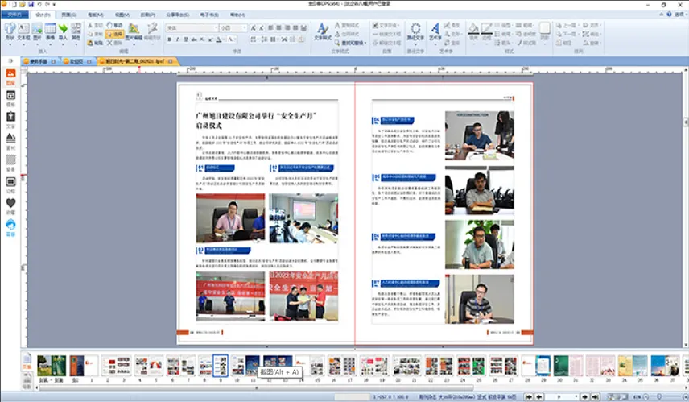Click the Text Box (文本框) tool
This screenshot has height=402, width=689.
coord(23,31)
